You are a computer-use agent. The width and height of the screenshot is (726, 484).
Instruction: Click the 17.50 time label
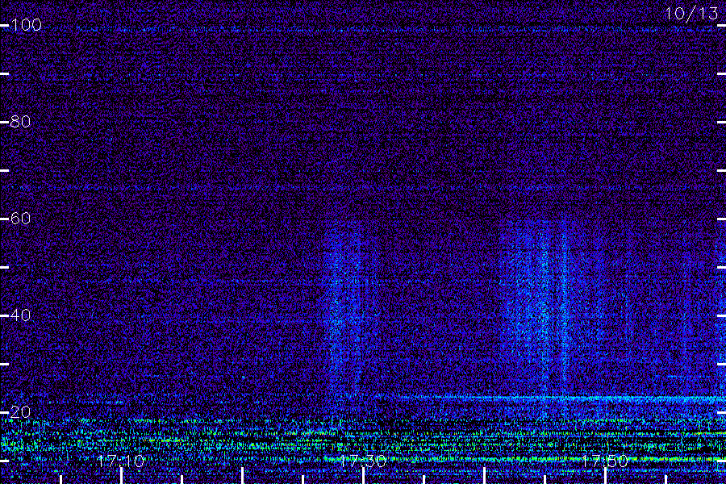click(605, 461)
